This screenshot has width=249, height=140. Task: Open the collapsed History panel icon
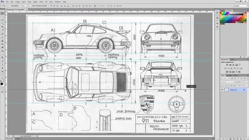click(217, 13)
